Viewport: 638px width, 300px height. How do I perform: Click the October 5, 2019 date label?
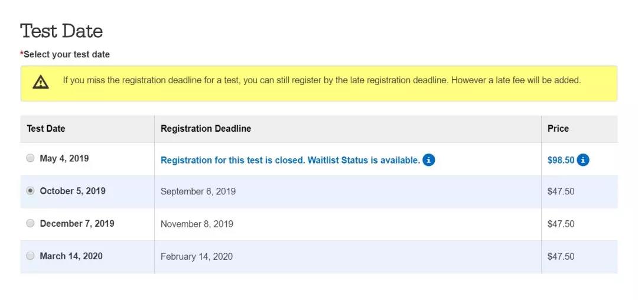[73, 191]
